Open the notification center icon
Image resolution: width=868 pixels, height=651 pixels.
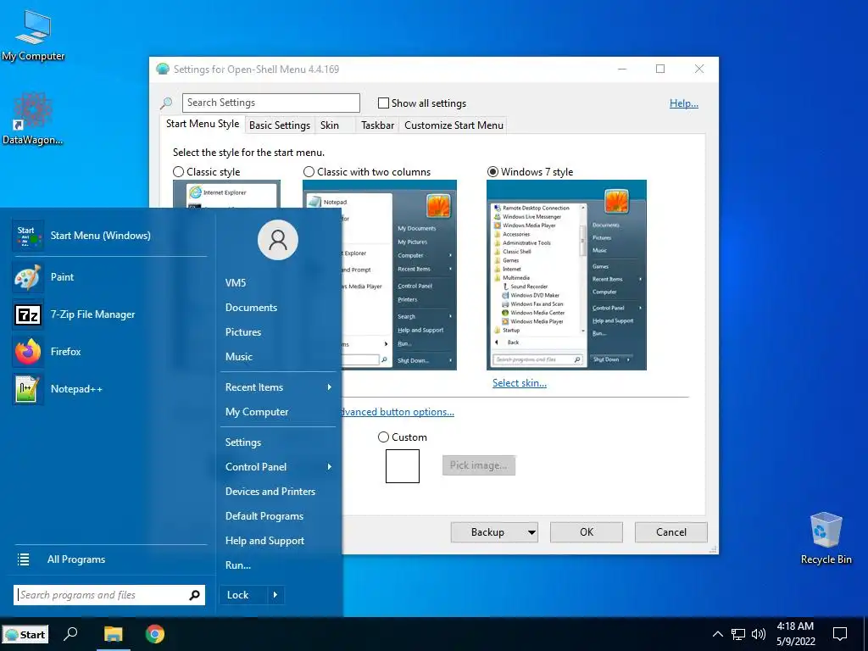click(x=840, y=634)
